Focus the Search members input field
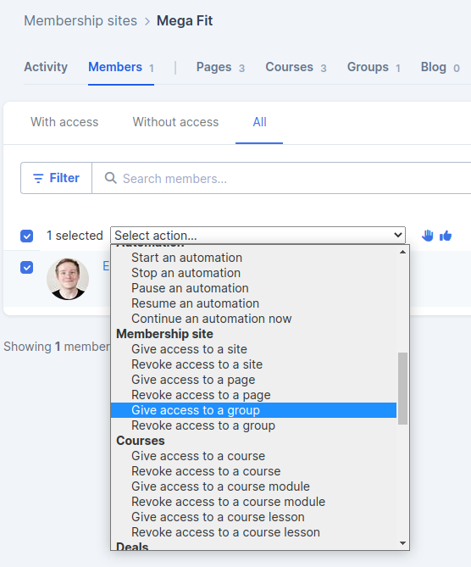 pyautogui.click(x=282, y=178)
